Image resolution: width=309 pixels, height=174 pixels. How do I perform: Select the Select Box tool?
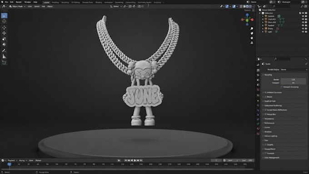[x=4, y=15]
